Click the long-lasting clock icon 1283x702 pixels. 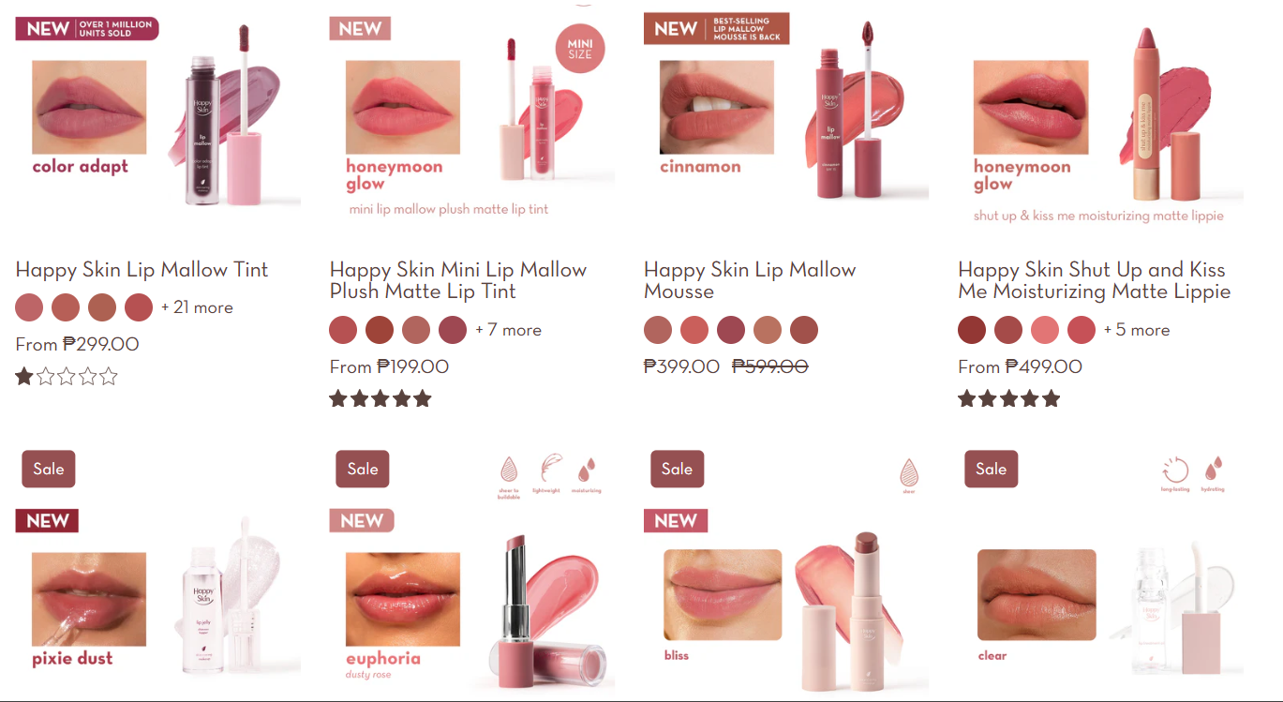click(1174, 470)
